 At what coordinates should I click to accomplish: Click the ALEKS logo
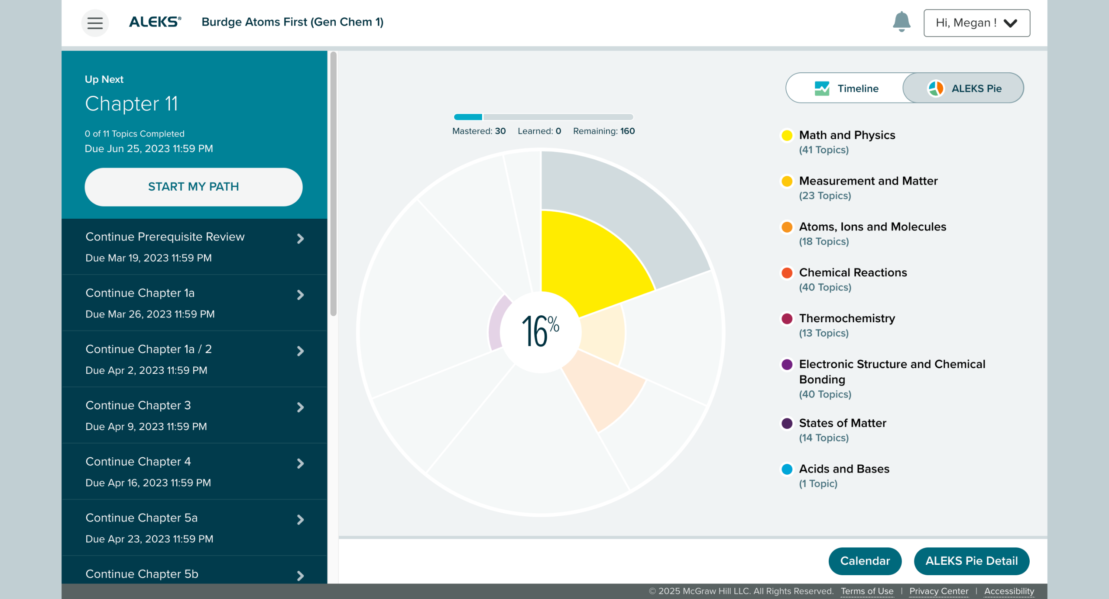[155, 22]
